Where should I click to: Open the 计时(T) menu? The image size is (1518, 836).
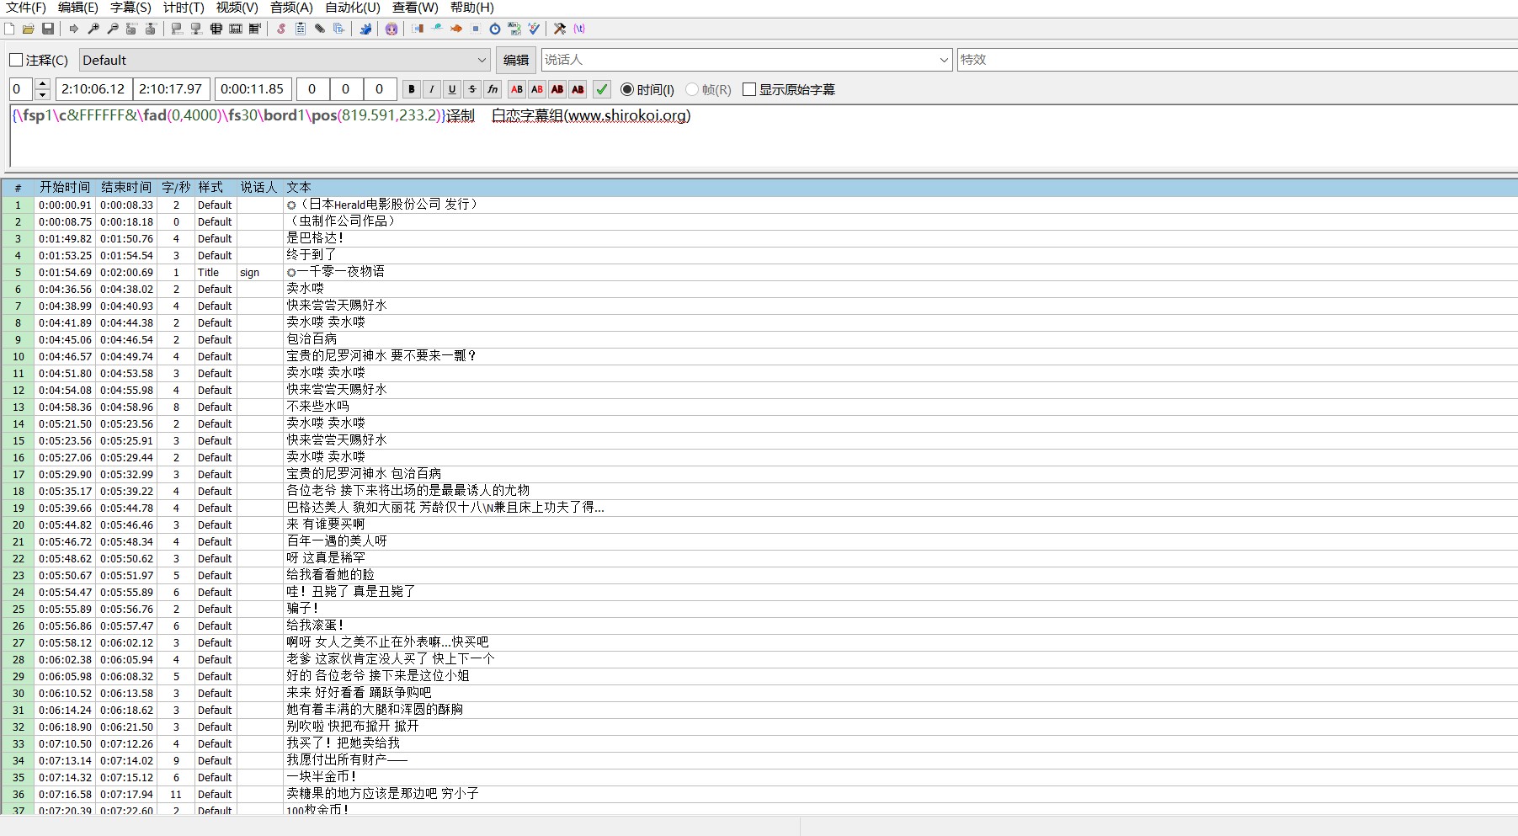[x=184, y=8]
